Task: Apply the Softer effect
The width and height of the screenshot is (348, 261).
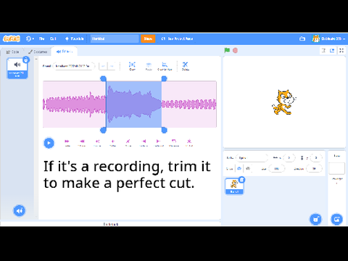Action: coord(112,143)
